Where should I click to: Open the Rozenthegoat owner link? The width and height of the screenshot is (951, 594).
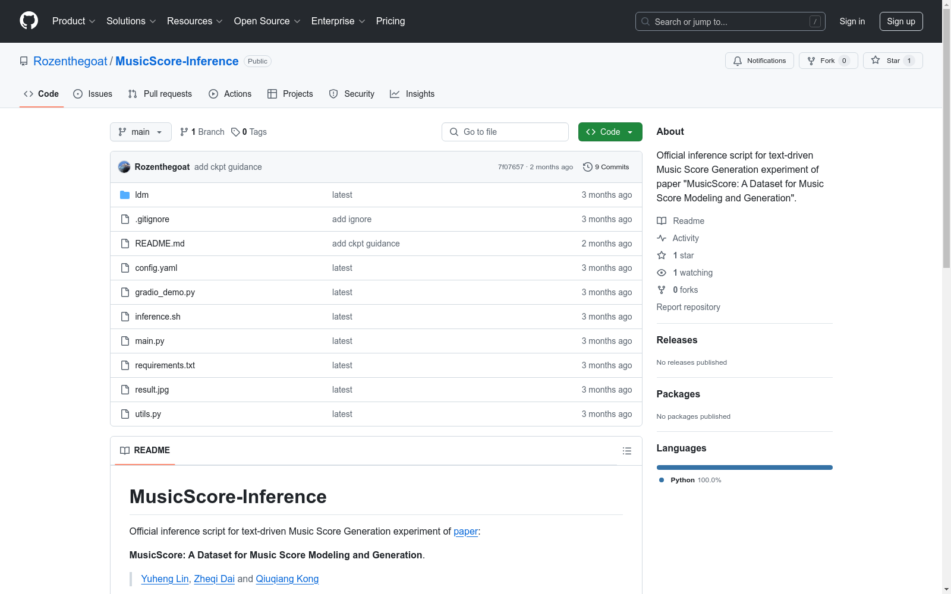[x=70, y=61]
